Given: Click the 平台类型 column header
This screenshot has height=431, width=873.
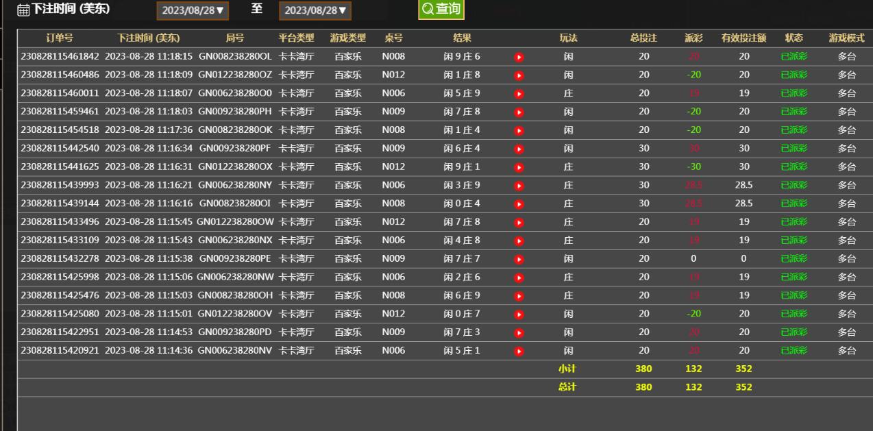Looking at the screenshot, I should [296, 38].
